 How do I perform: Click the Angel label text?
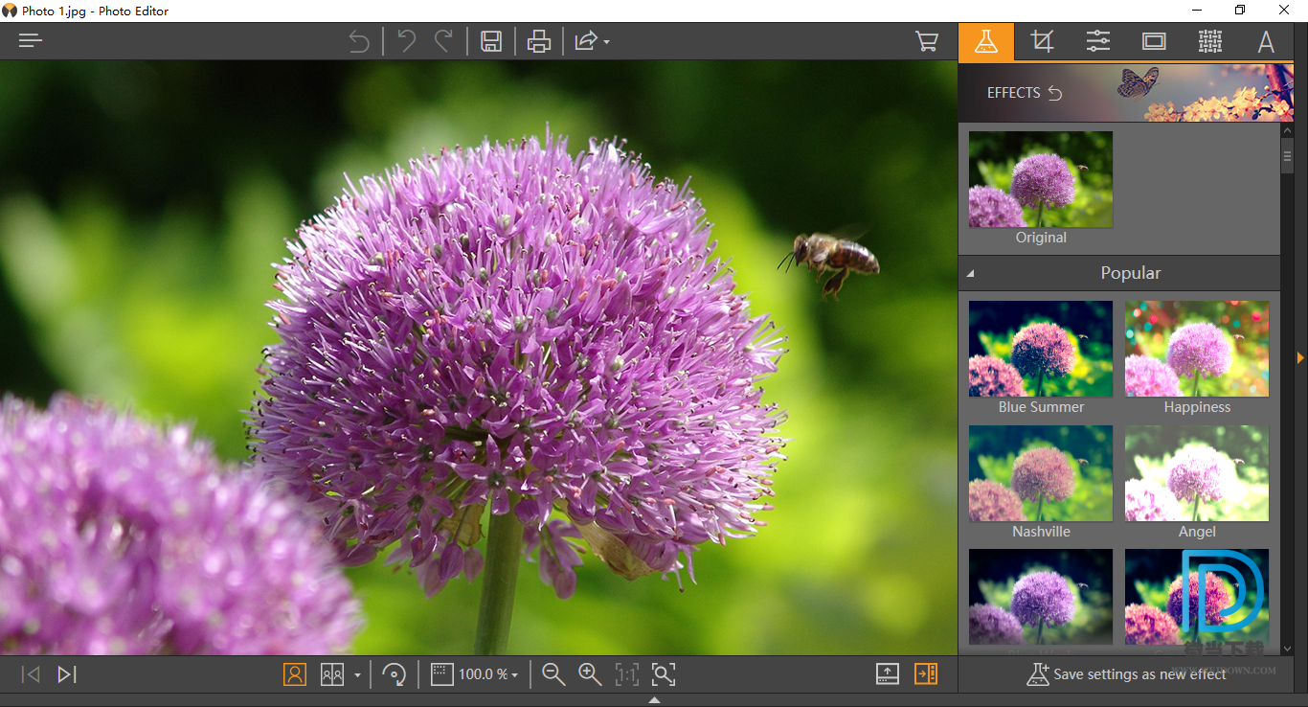tap(1197, 532)
